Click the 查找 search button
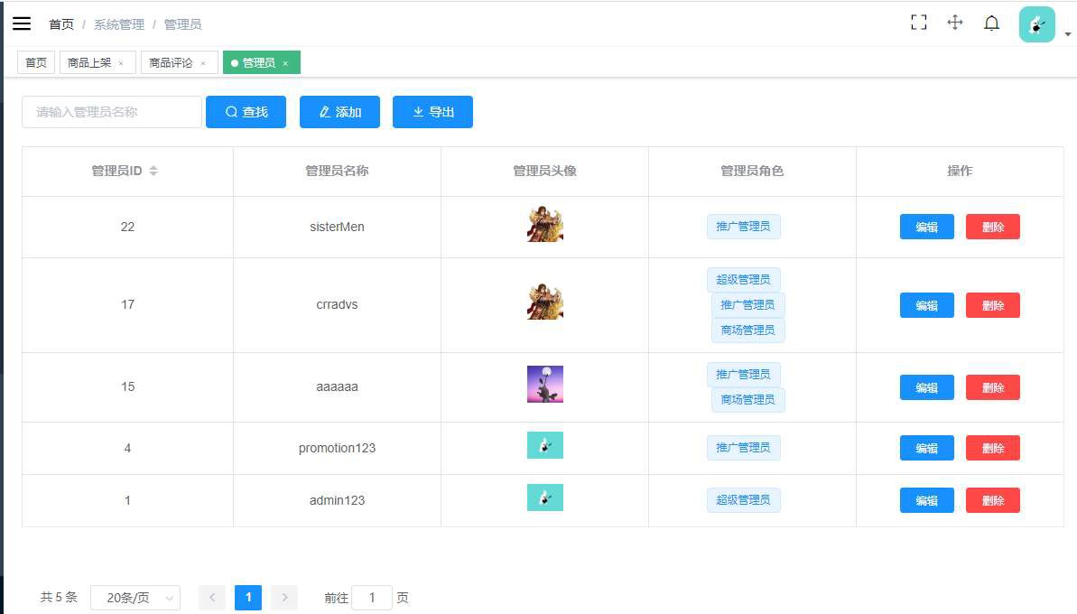The height and width of the screenshot is (614, 1077). (x=246, y=112)
